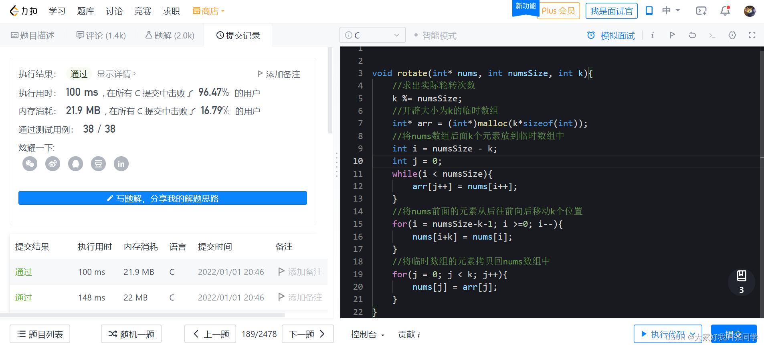
Task: Share result to Douban
Action: 98,163
